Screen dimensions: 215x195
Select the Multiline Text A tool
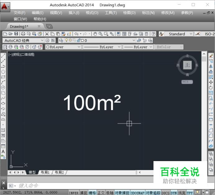(3, 151)
